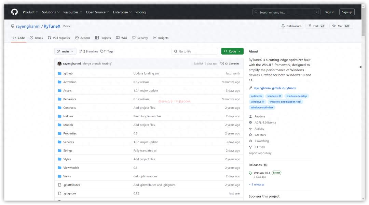Switch to the Issues tab

point(36,38)
